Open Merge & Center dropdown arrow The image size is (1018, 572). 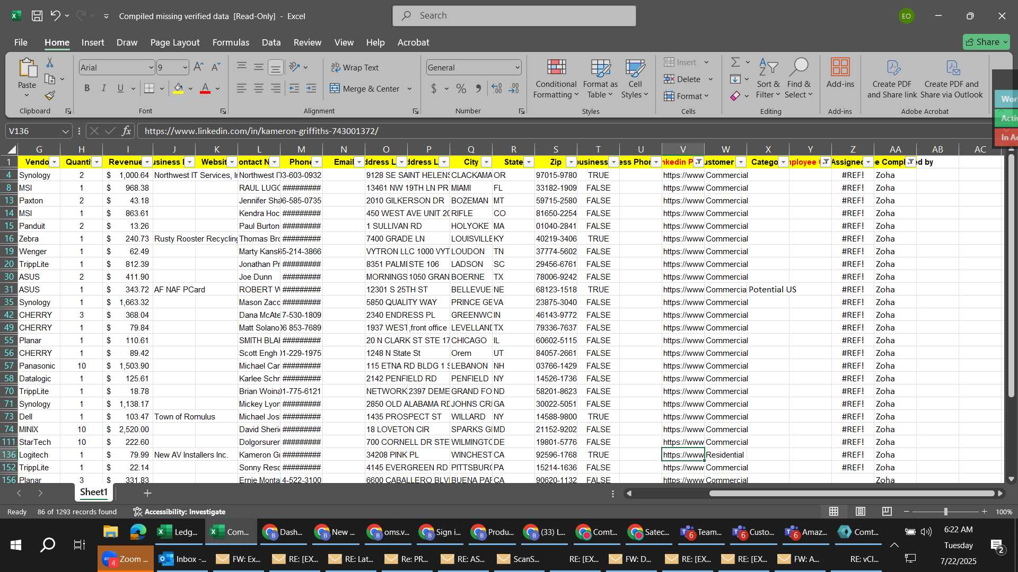pos(409,88)
